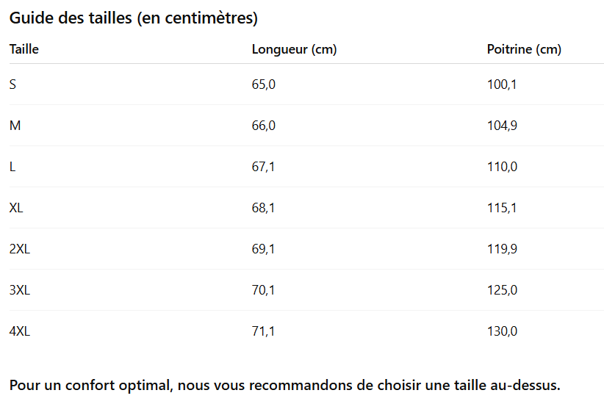This screenshot has width=604, height=404.
Task: Choose the 2XL size cell
Action: tap(20, 249)
